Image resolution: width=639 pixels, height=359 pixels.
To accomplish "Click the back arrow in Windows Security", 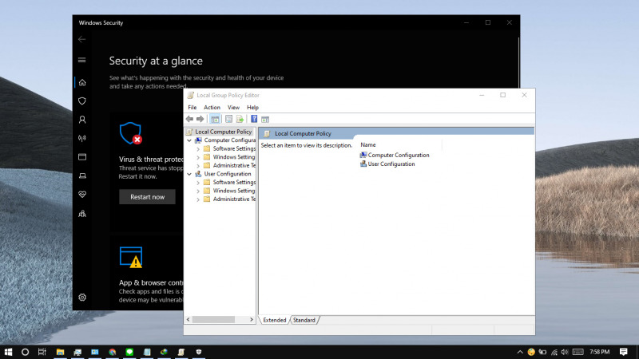I will point(82,39).
